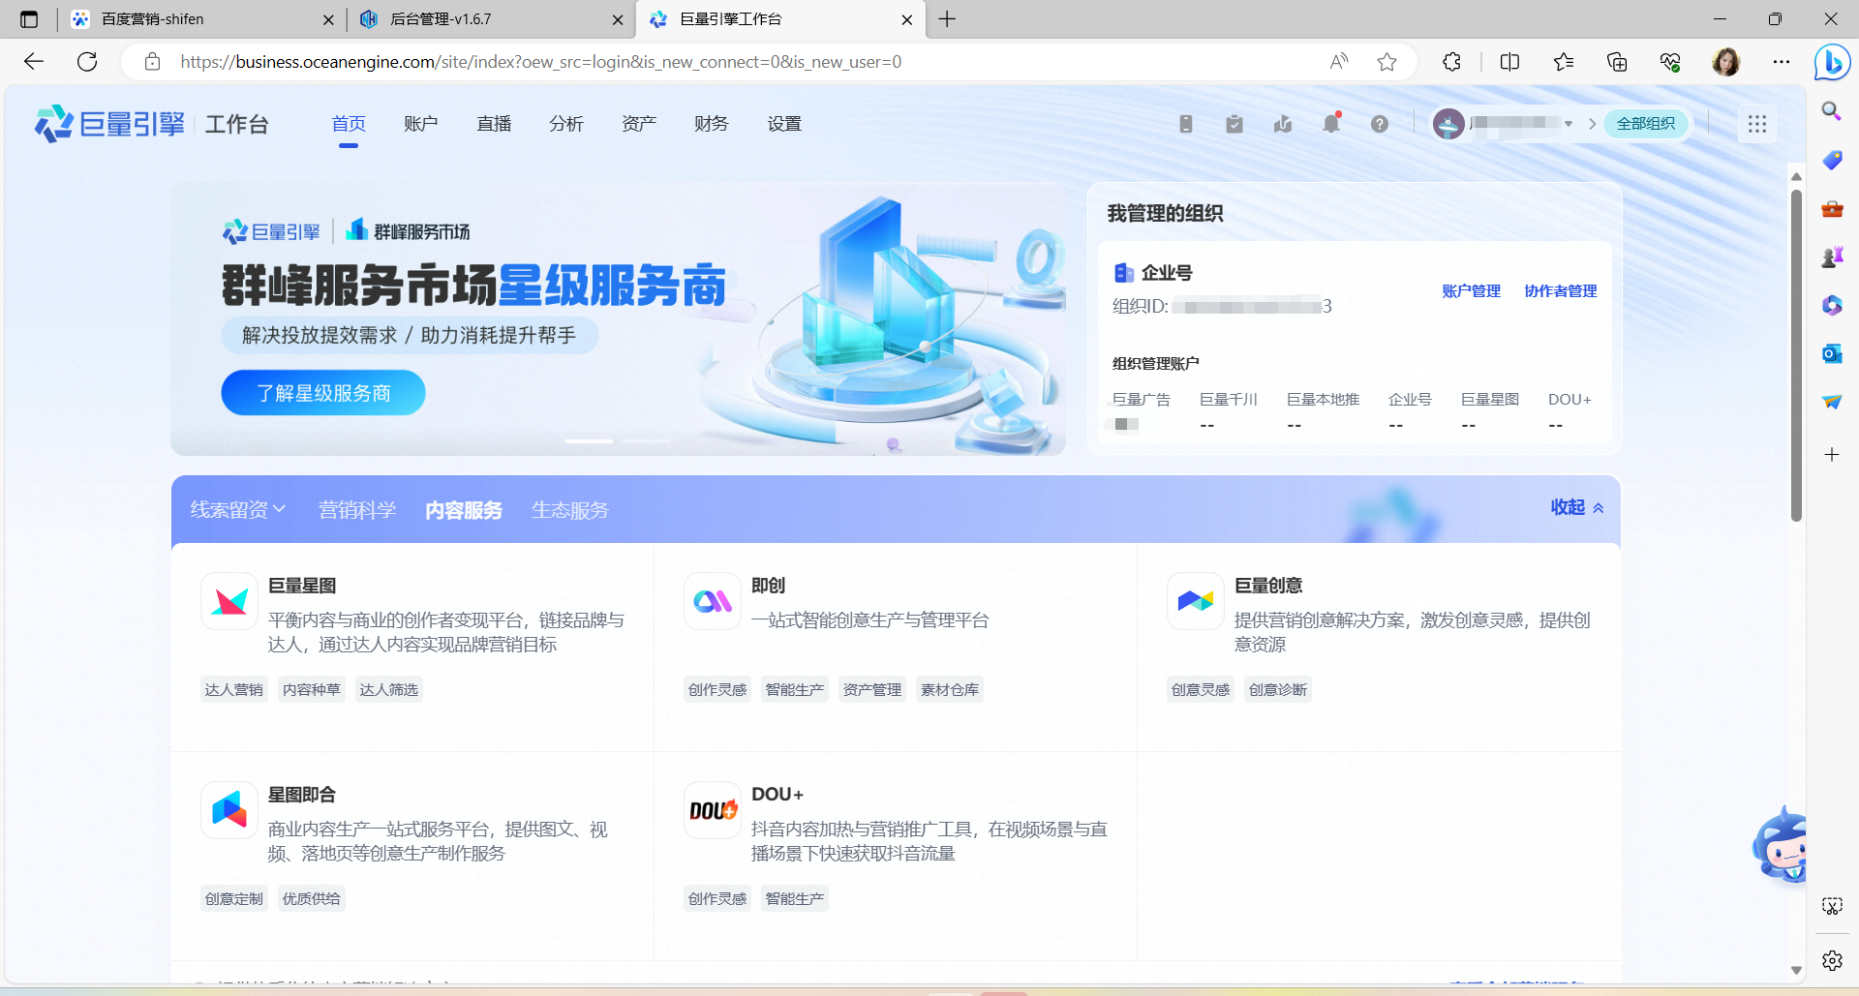Open the Bing Copilot sidebar icon
The image size is (1859, 996).
click(x=1832, y=63)
